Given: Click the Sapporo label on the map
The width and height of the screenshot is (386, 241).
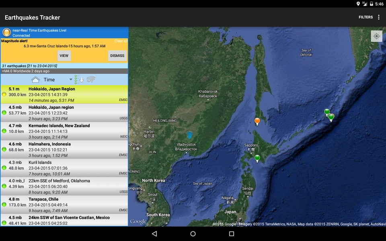Looking at the screenshot, I should click(251, 147).
